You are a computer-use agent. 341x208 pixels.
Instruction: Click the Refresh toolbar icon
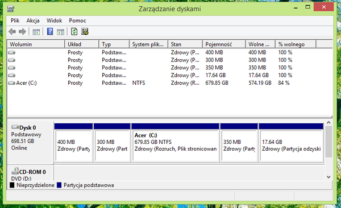click(x=74, y=32)
